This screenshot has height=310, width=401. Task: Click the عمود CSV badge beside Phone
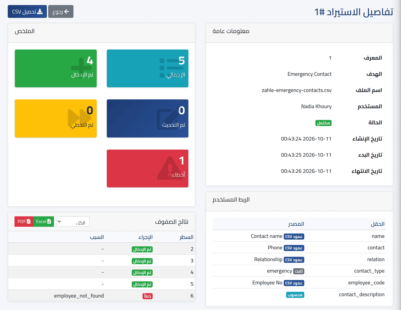(294, 248)
